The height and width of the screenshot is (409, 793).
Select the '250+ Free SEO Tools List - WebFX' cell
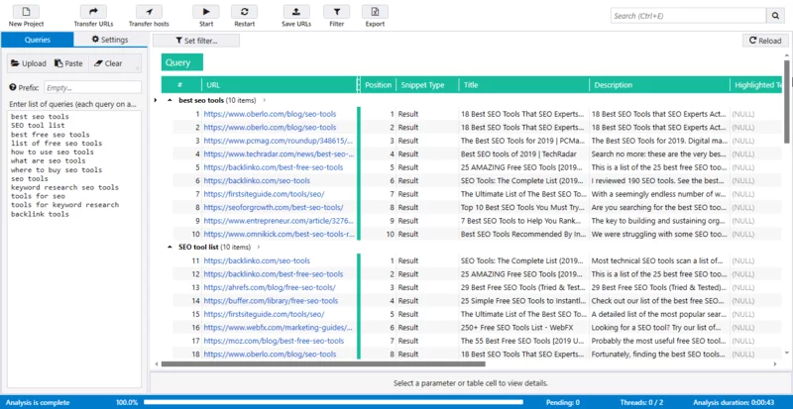click(x=524, y=327)
